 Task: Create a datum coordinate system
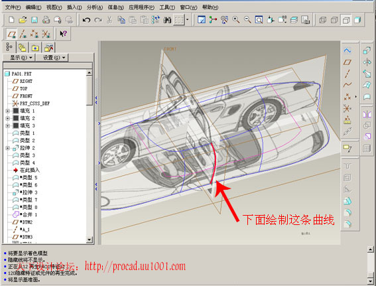[347, 108]
